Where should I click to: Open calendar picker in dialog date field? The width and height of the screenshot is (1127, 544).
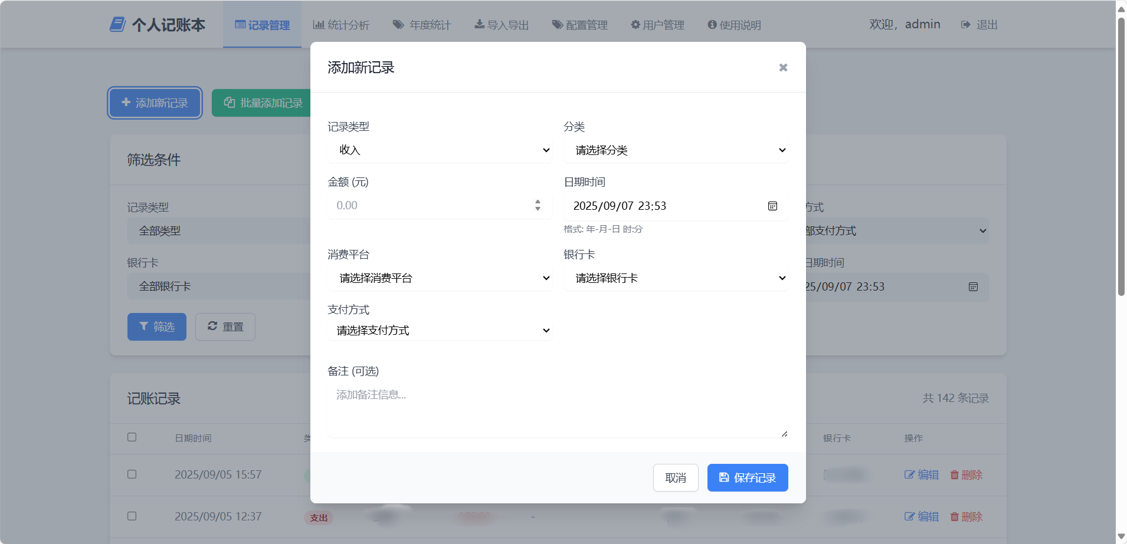772,206
